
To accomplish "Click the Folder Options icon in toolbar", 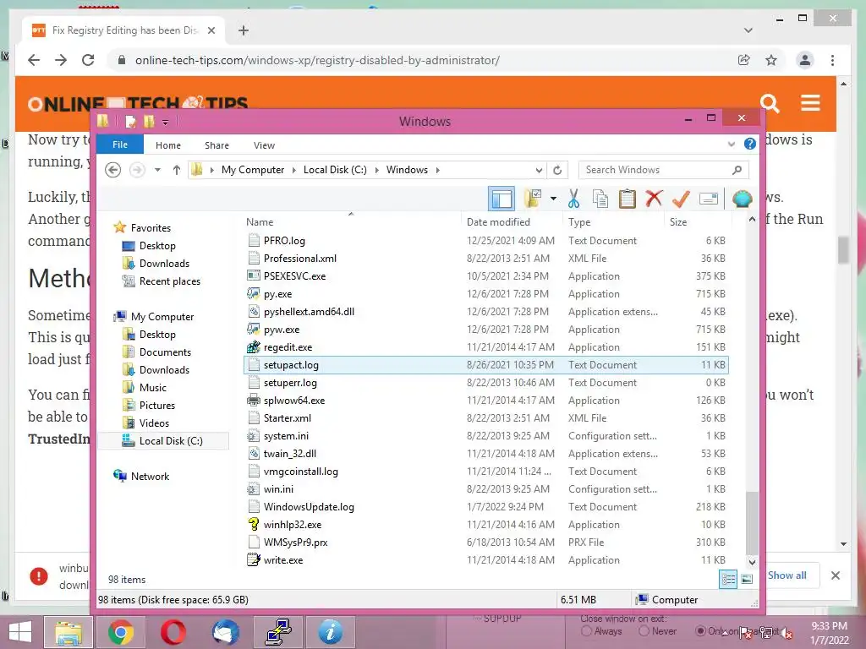I will tap(533, 199).
